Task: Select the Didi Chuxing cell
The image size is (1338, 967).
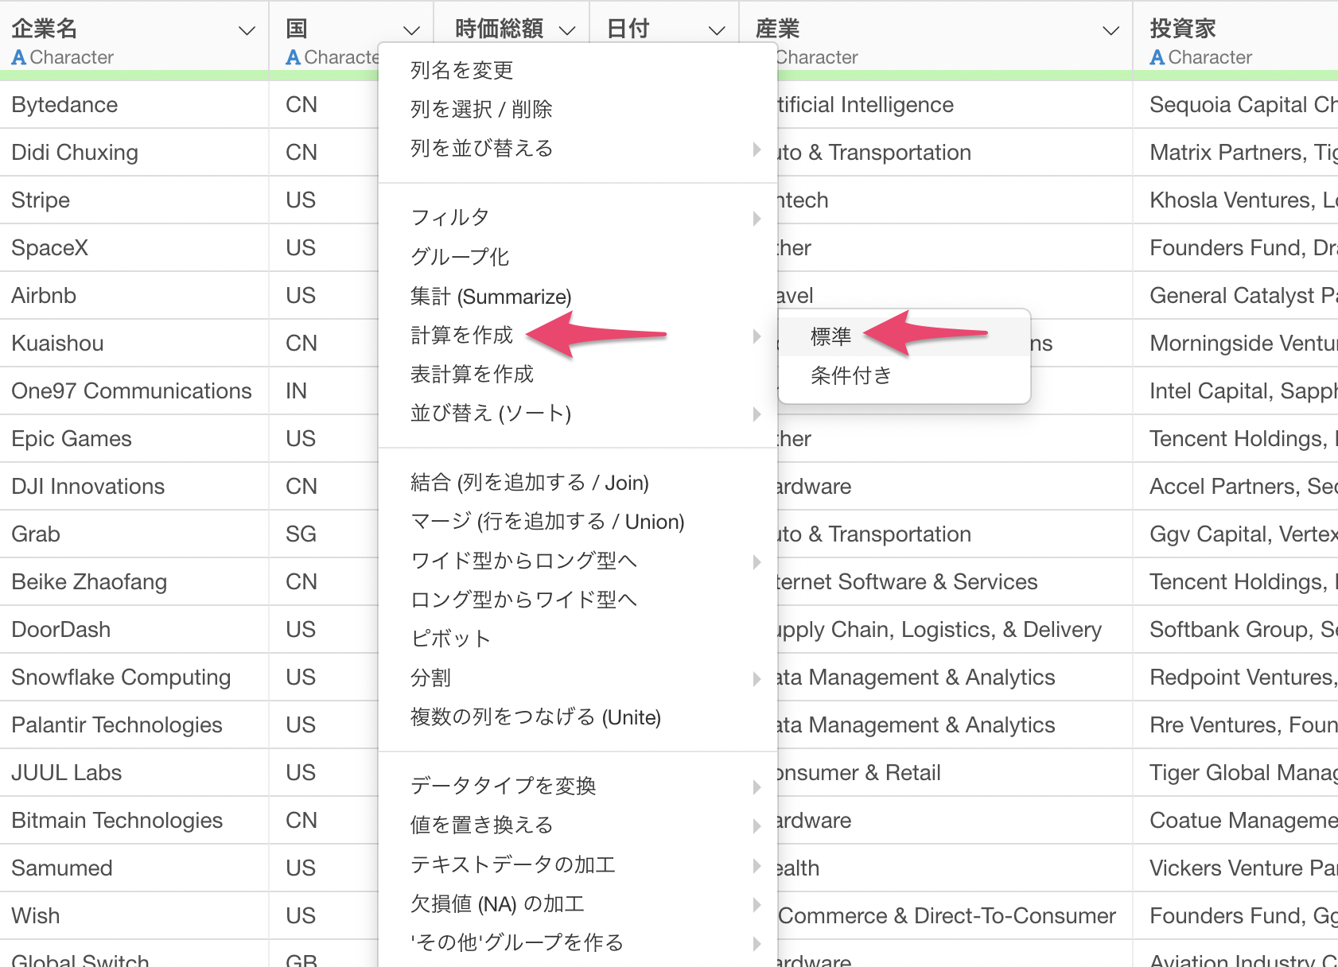Action: pyautogui.click(x=134, y=152)
